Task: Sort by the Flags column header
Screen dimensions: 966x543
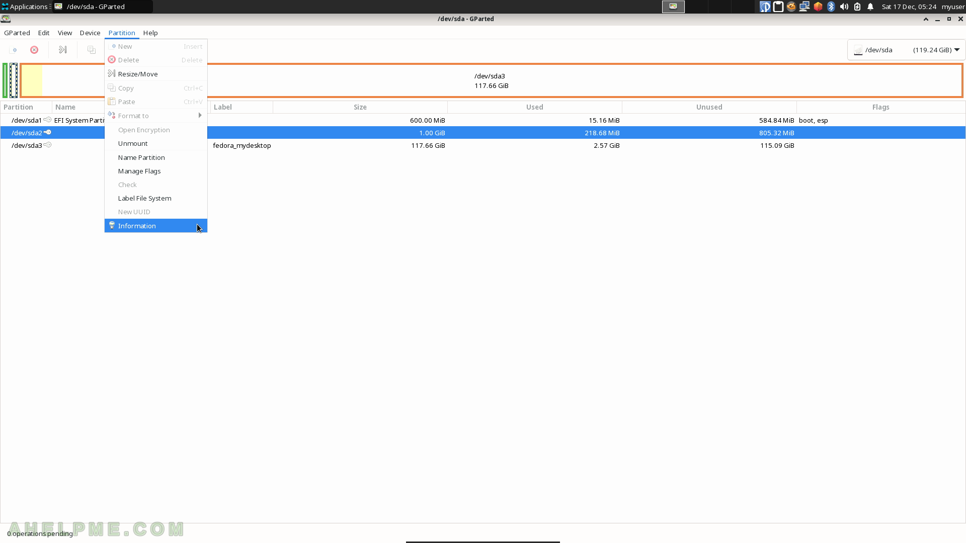Action: point(881,107)
